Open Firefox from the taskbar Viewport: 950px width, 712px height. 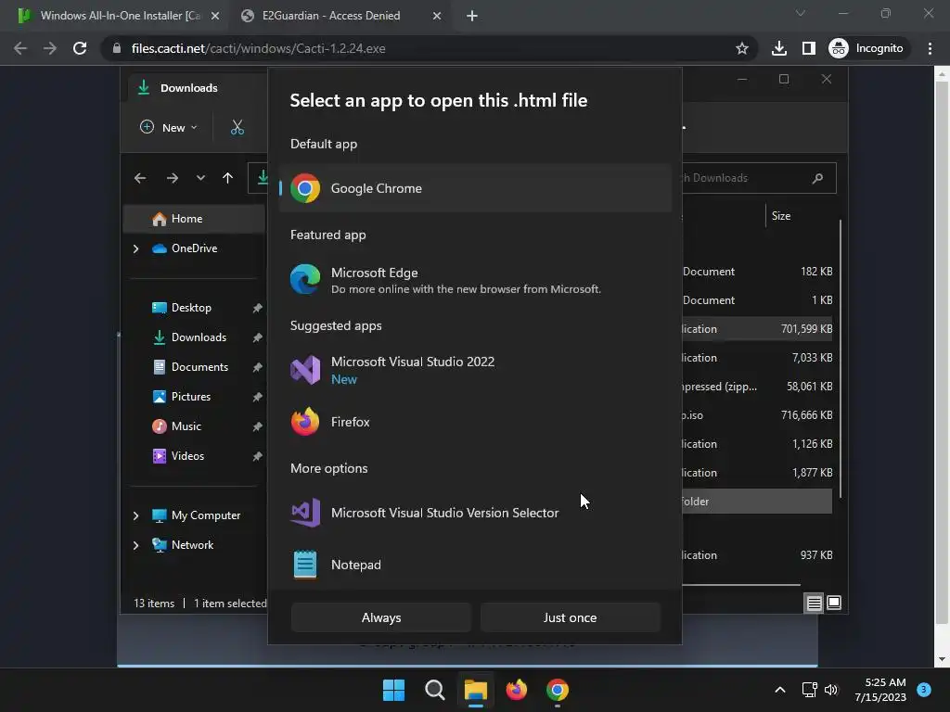point(516,690)
